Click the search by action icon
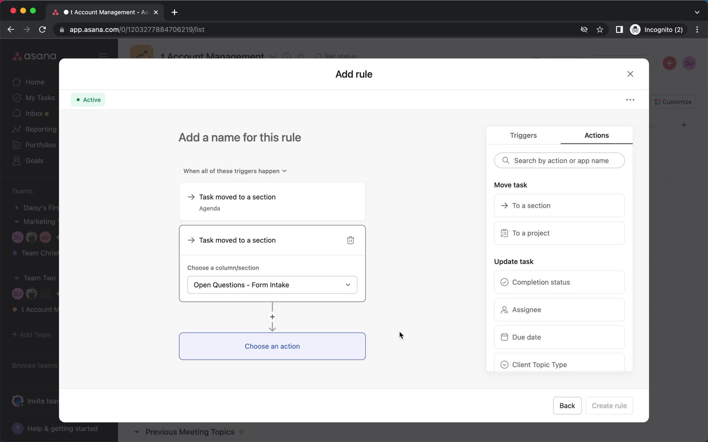 505,160
